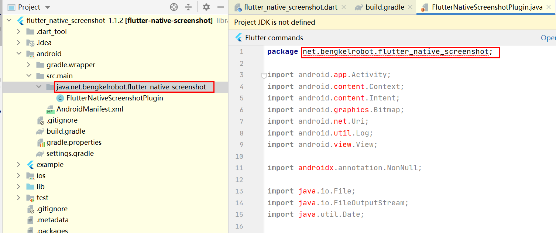Switch to flutter_native_screenshot.dart tab
The width and height of the screenshot is (556, 233).
pos(291,7)
